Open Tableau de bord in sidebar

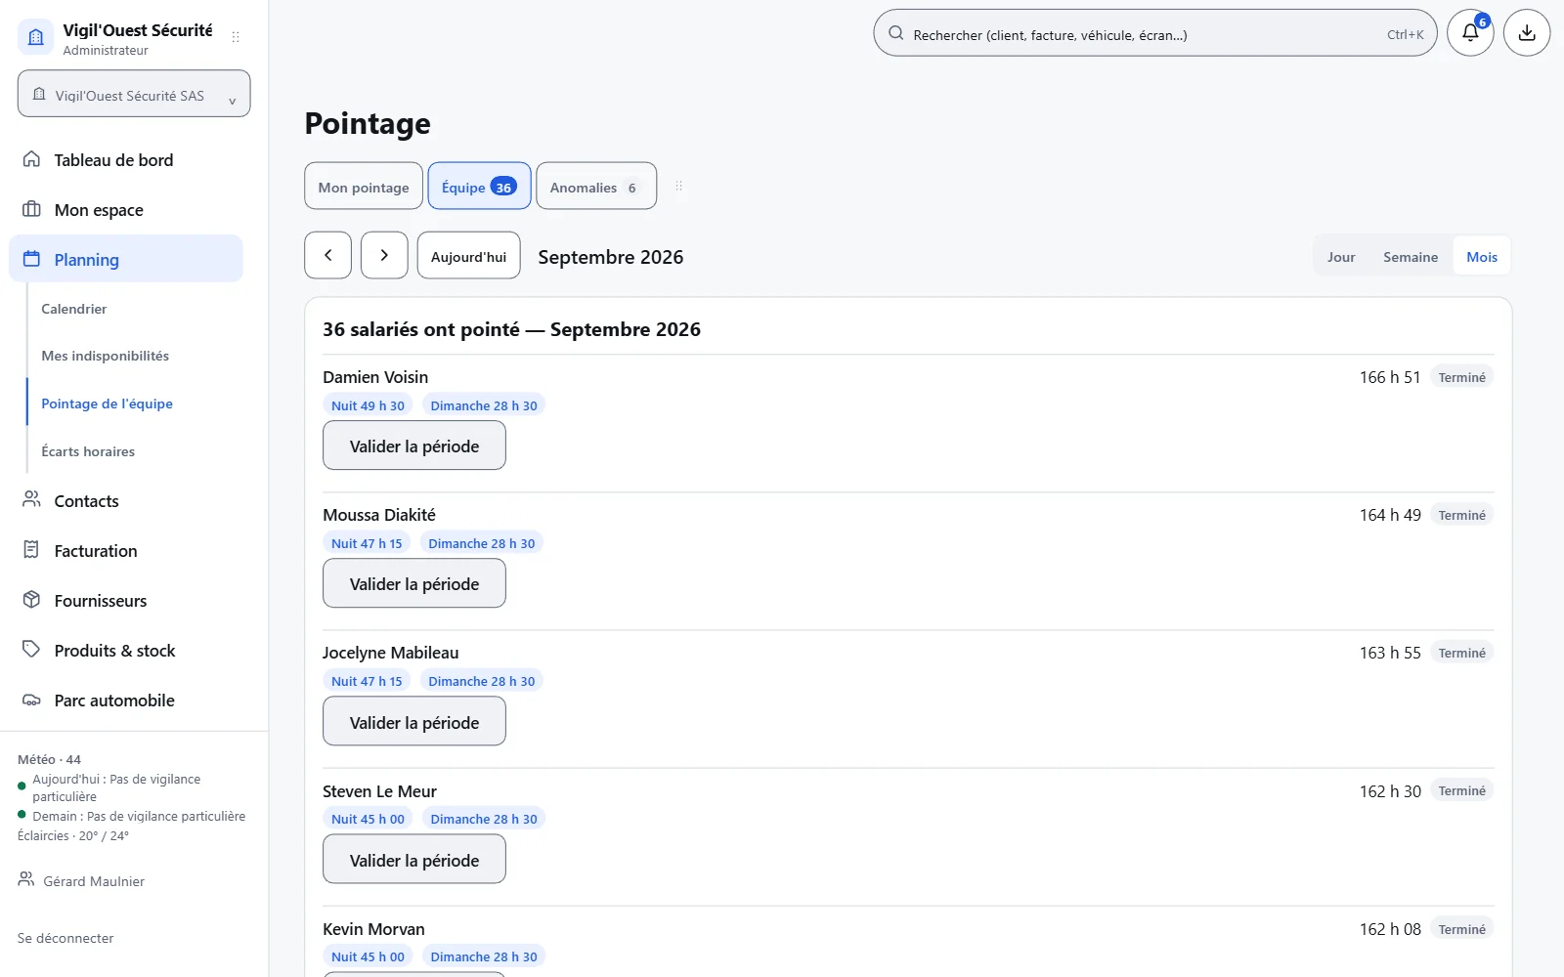tap(126, 160)
